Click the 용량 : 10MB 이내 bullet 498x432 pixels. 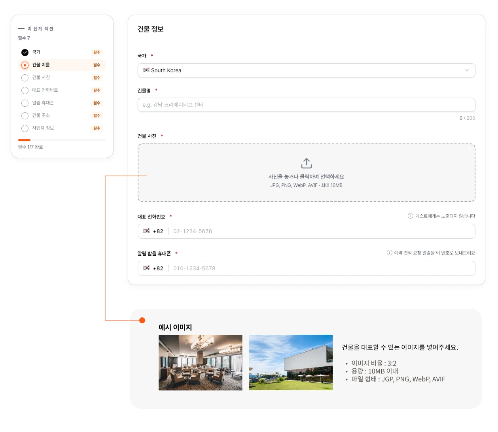(375, 371)
